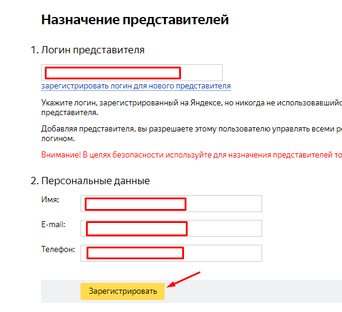Click the Имя: field label
The height and width of the screenshot is (312, 342).
click(50, 199)
